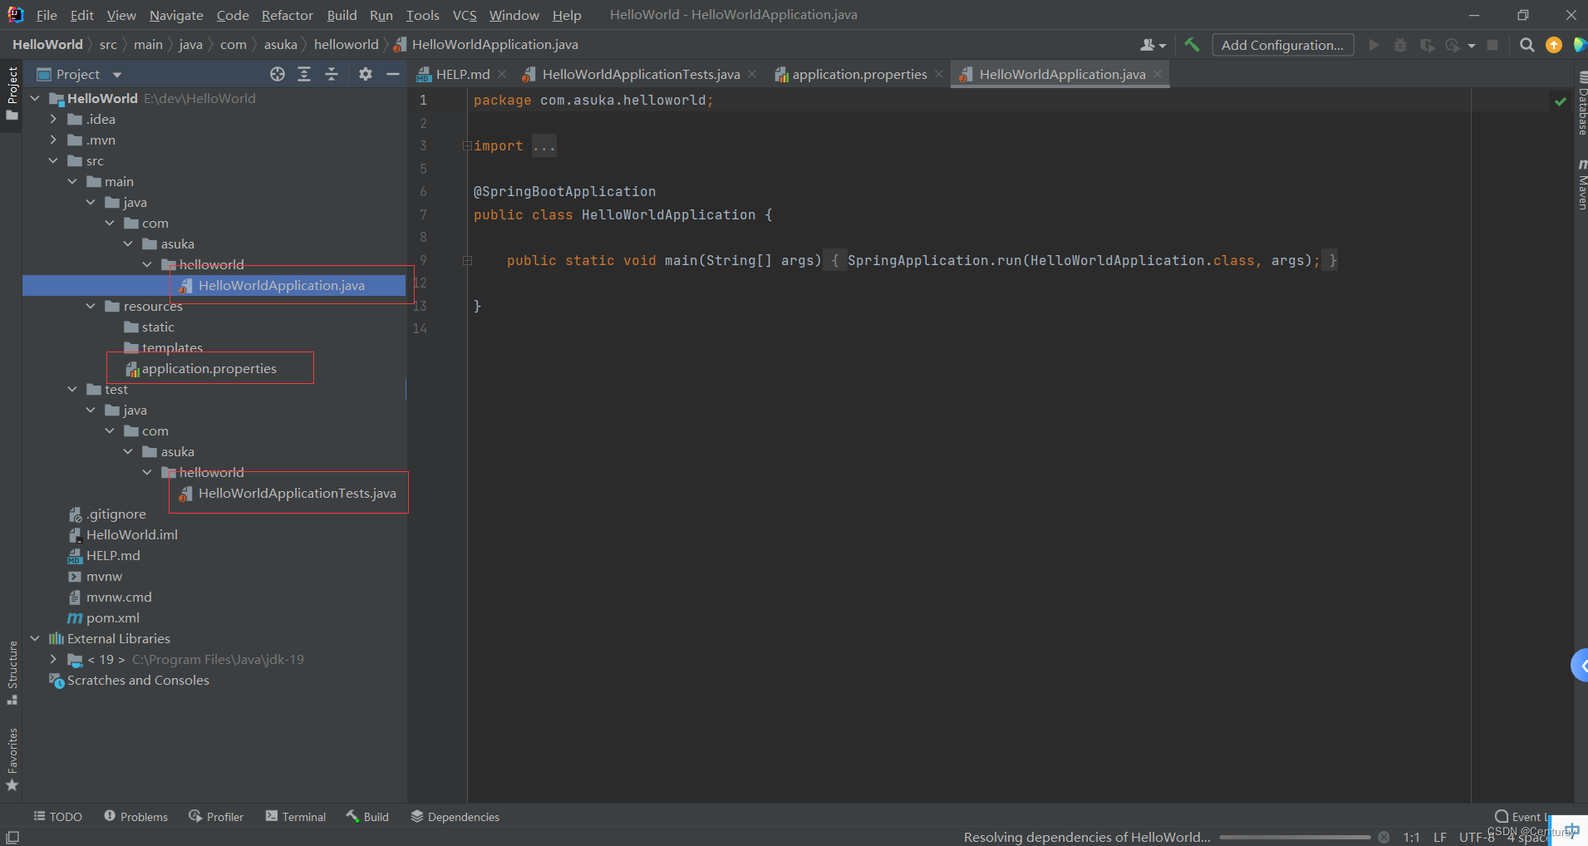Open the TODO tool window
Image resolution: width=1588 pixels, height=846 pixels.
57,816
